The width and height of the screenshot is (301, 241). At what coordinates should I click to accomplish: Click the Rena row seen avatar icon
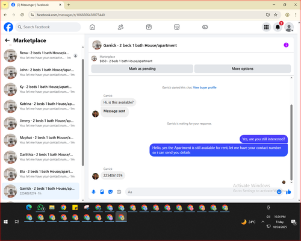[x=75, y=55]
